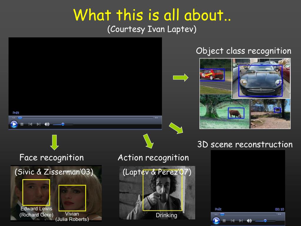Fast forward using the 3D reconstruction player's seek arrows
This screenshot has height=226, width=301.
click(x=280, y=214)
